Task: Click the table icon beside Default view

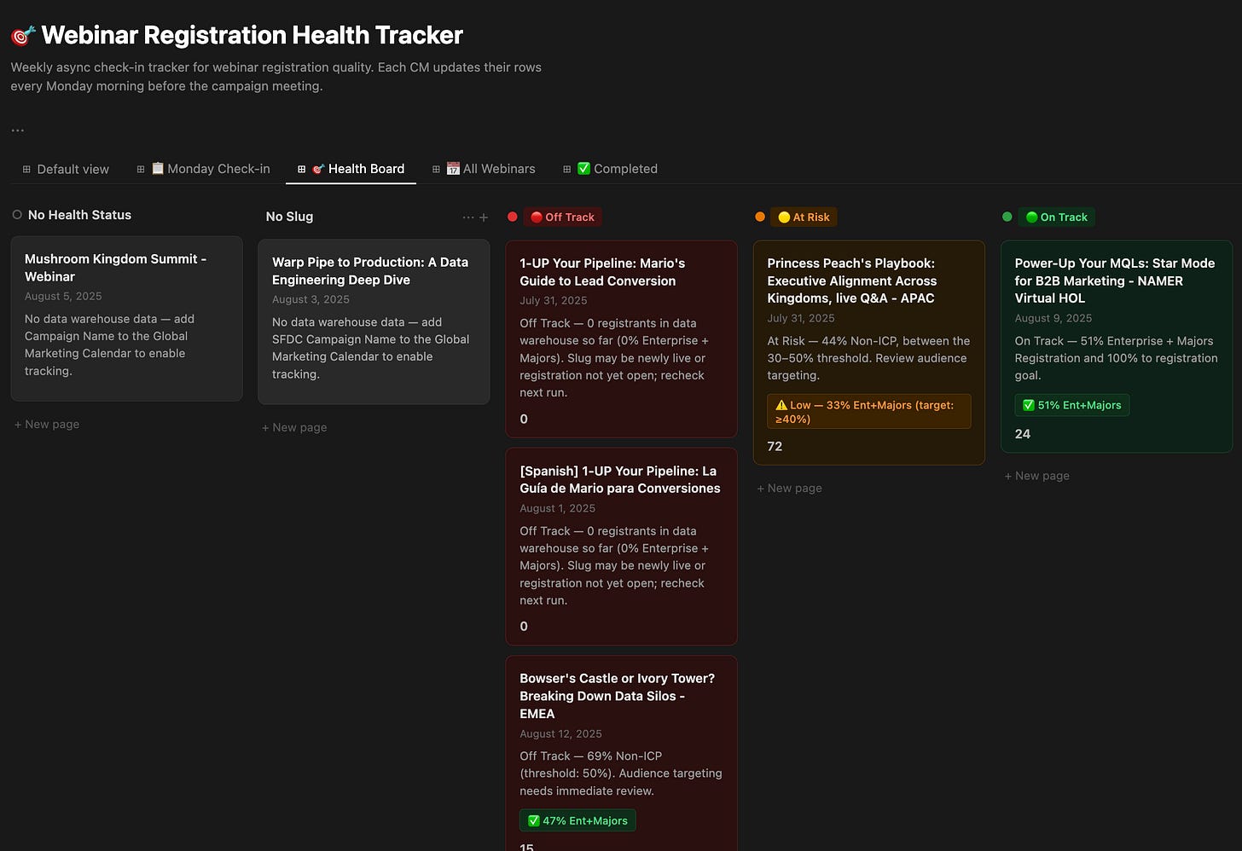Action: 26,169
